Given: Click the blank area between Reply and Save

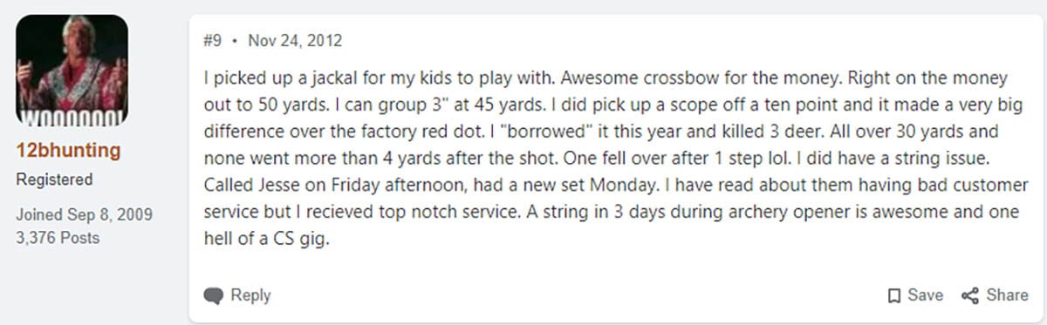Looking at the screenshot, I should pyautogui.click(x=576, y=295).
